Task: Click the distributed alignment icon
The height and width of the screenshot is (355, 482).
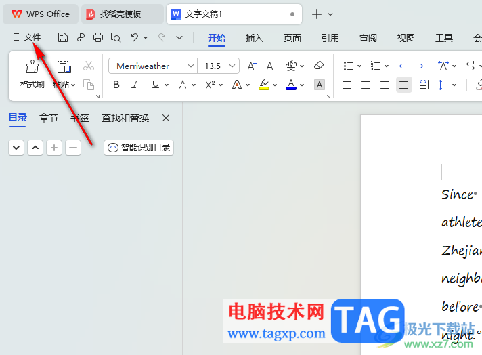Action: tap(423, 85)
